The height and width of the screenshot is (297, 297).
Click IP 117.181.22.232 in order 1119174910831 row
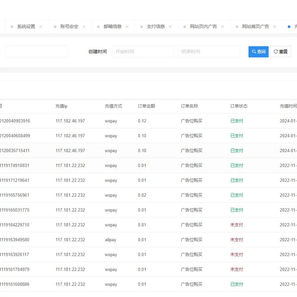[x=70, y=165]
